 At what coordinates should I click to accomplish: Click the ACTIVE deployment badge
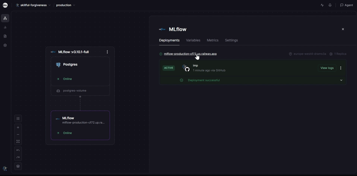point(168,68)
